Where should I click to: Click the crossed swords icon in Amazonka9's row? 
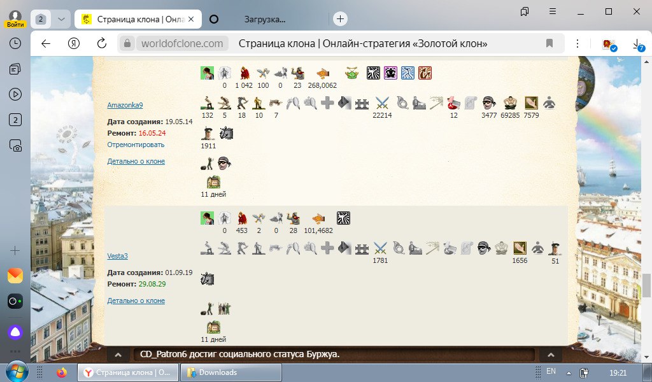(381, 103)
